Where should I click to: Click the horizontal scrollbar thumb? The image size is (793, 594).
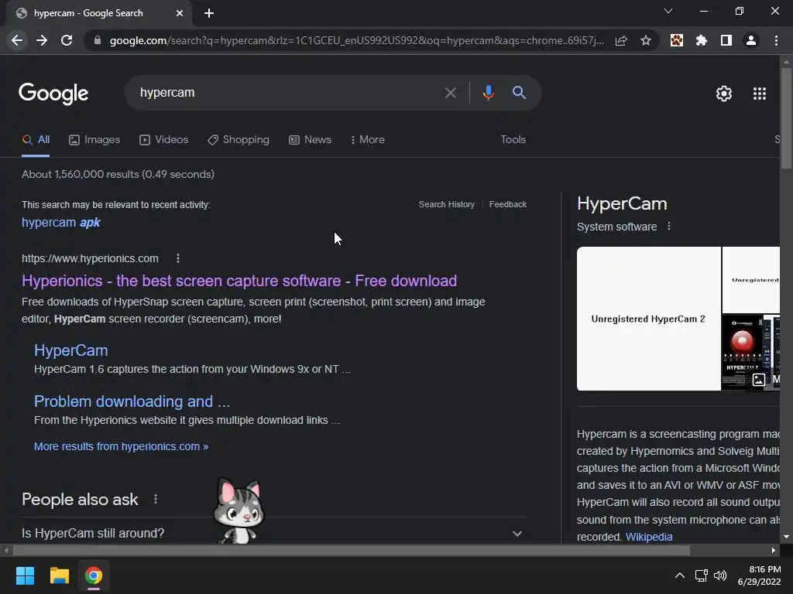(x=352, y=551)
